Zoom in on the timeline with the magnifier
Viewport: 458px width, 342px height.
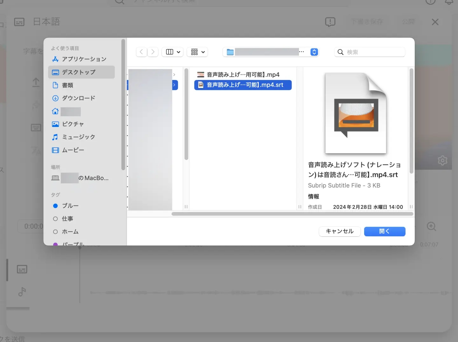click(431, 226)
